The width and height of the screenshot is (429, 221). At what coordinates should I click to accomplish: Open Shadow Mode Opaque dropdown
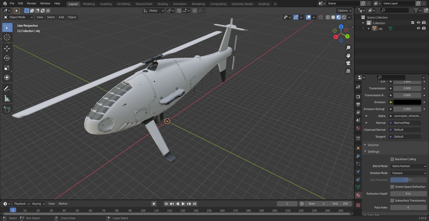(x=409, y=173)
